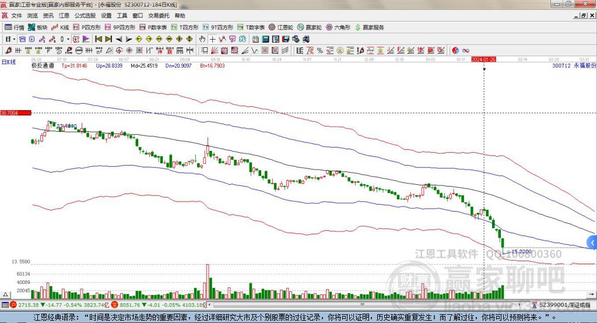This screenshot has width=597, height=323.
Task: Select the percent % drawing tool
Action: tap(320, 50)
